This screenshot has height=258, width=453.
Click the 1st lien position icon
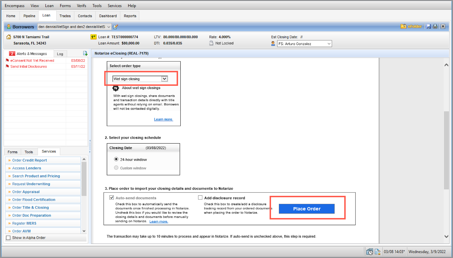(93, 37)
